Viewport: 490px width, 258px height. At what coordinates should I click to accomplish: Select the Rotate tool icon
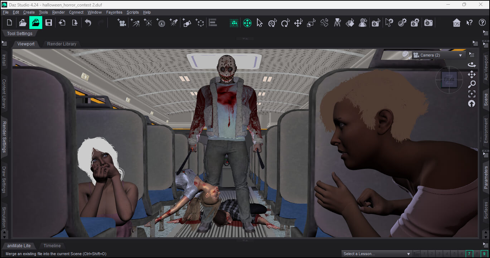coord(285,23)
